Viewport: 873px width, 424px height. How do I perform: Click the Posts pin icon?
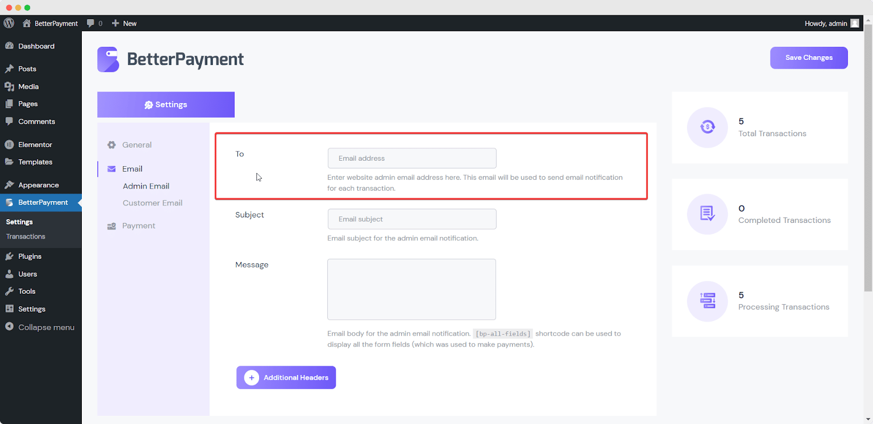click(x=9, y=69)
